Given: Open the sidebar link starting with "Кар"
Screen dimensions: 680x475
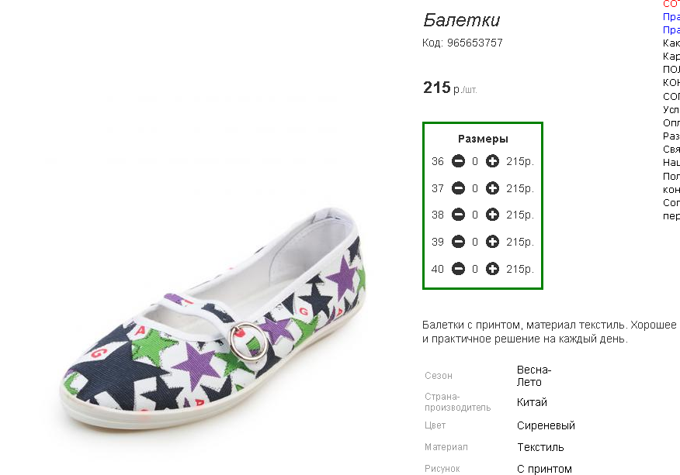Looking at the screenshot, I should [x=671, y=57].
